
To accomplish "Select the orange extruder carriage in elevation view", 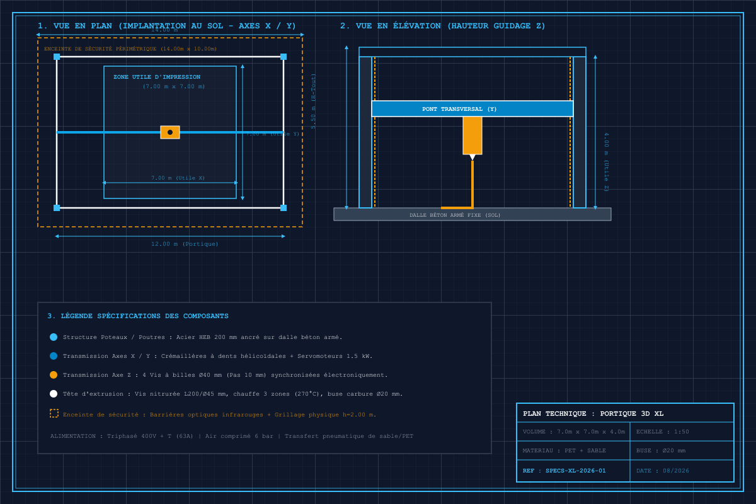I will tap(472, 135).
